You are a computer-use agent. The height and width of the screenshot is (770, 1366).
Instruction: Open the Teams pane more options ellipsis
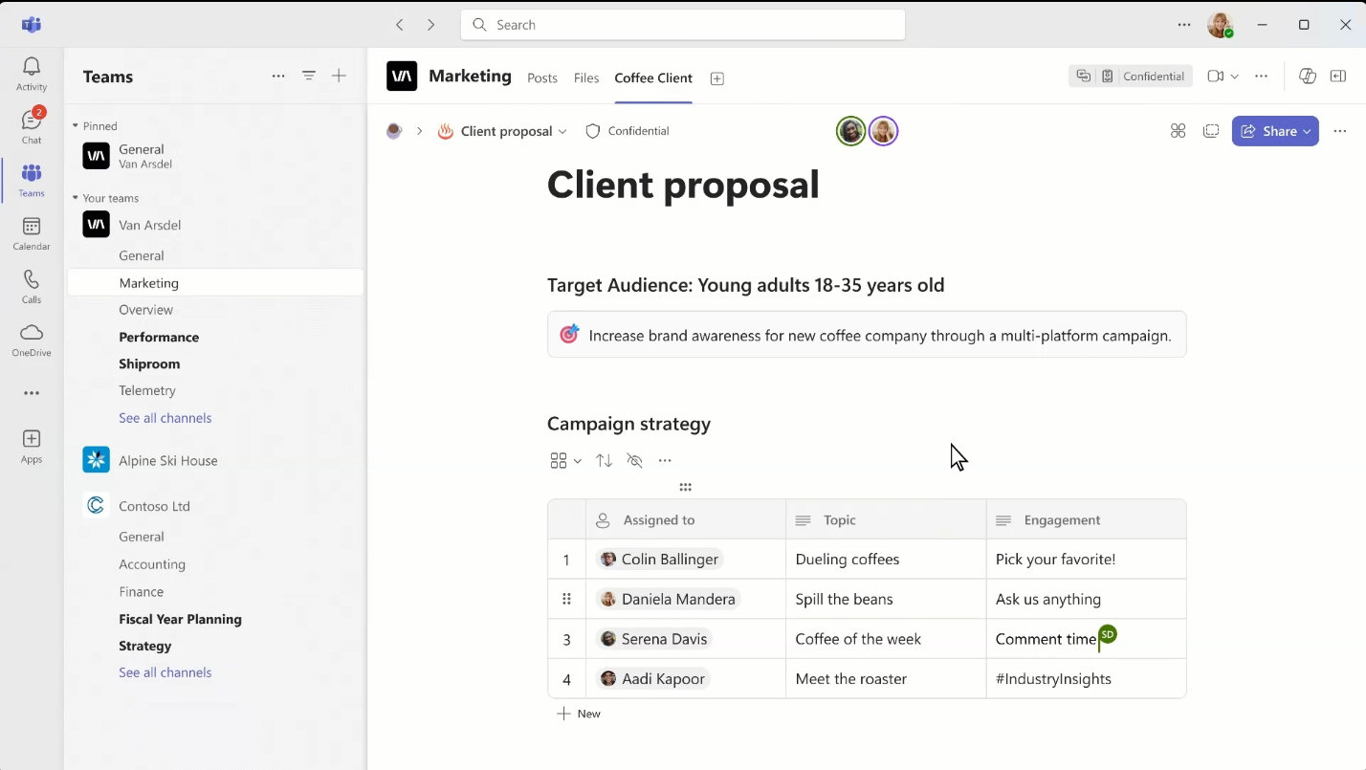278,76
